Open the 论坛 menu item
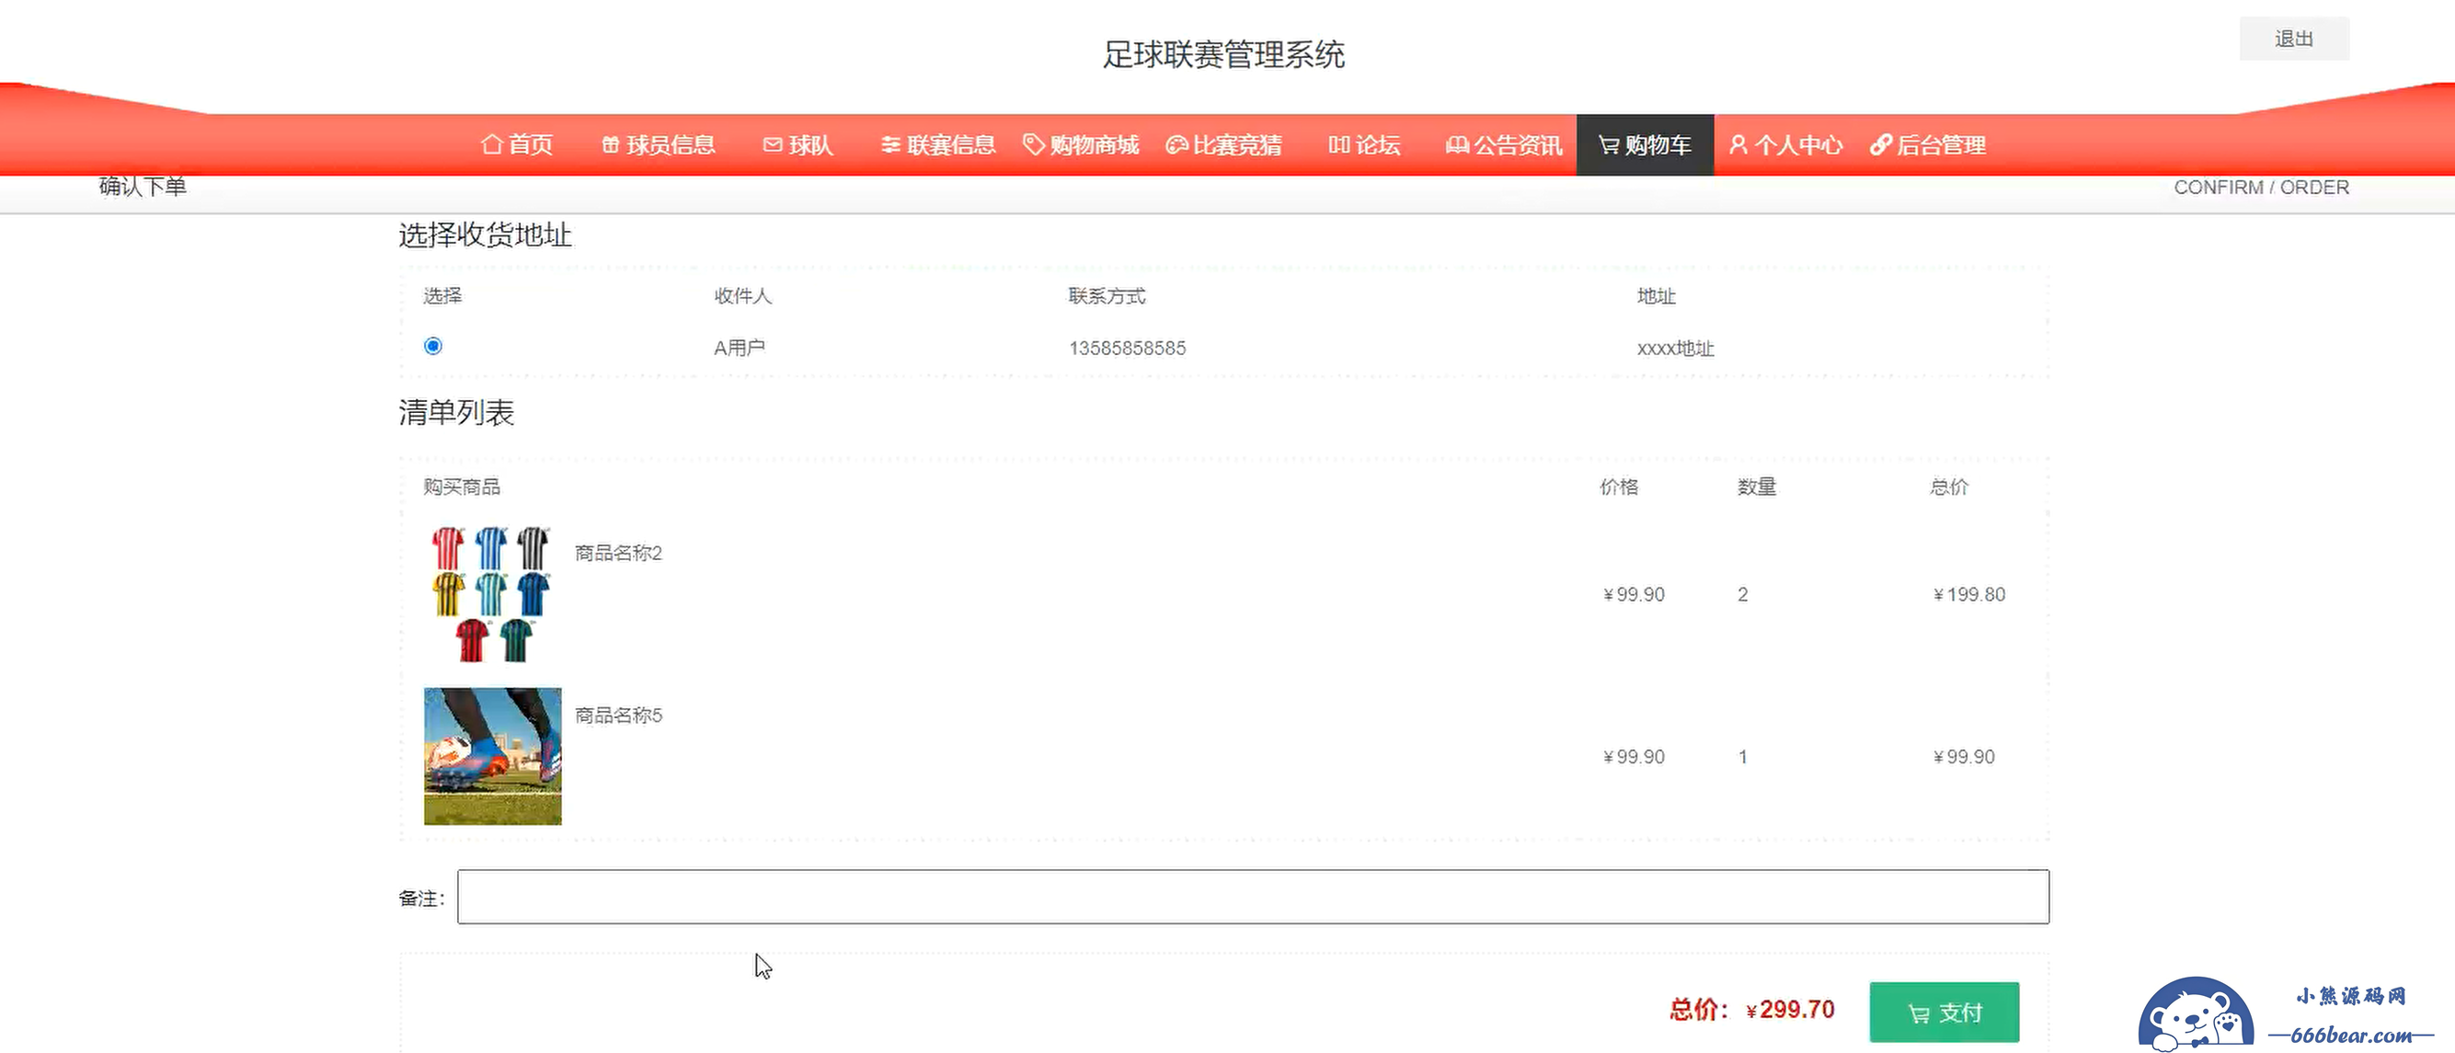This screenshot has width=2455, height=1053. (1365, 145)
